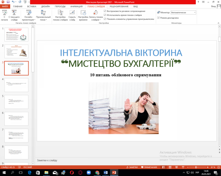The width and height of the screenshot is (221, 176).
Task: Adjust the zoom slider handle
Action: tap(196, 167)
